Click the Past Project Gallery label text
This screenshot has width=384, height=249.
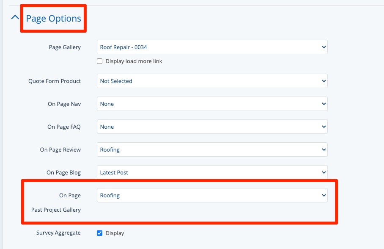56,210
